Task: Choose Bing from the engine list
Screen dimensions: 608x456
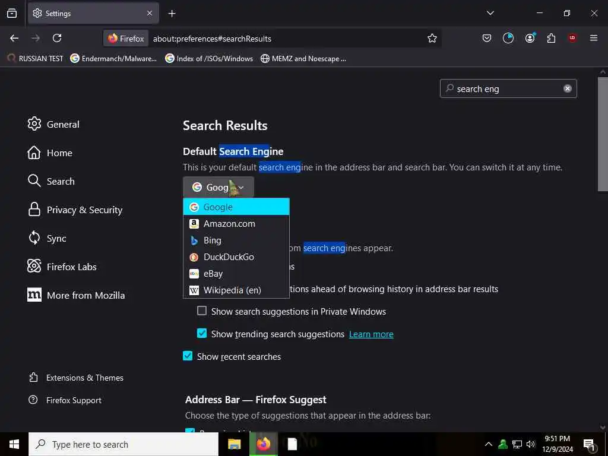Action: (x=236, y=240)
